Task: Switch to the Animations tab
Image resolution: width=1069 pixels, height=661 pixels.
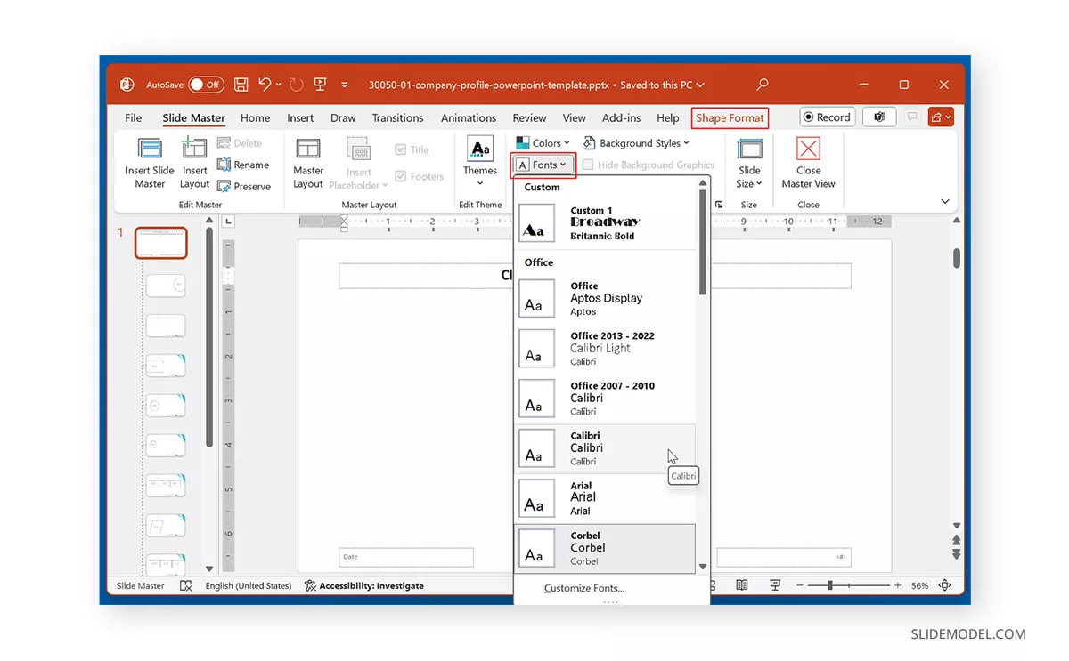Action: click(469, 117)
